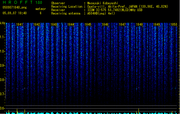This screenshot has width=180, height=114.
Task: Click the 1.1 kHz axis label
Action: (x=2, y=37)
